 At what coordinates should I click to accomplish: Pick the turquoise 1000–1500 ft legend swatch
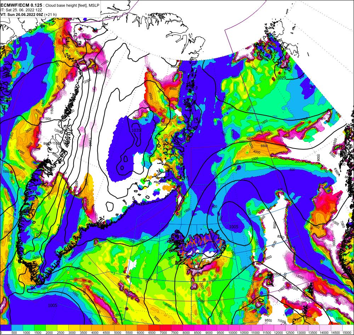tap(29, 328)
